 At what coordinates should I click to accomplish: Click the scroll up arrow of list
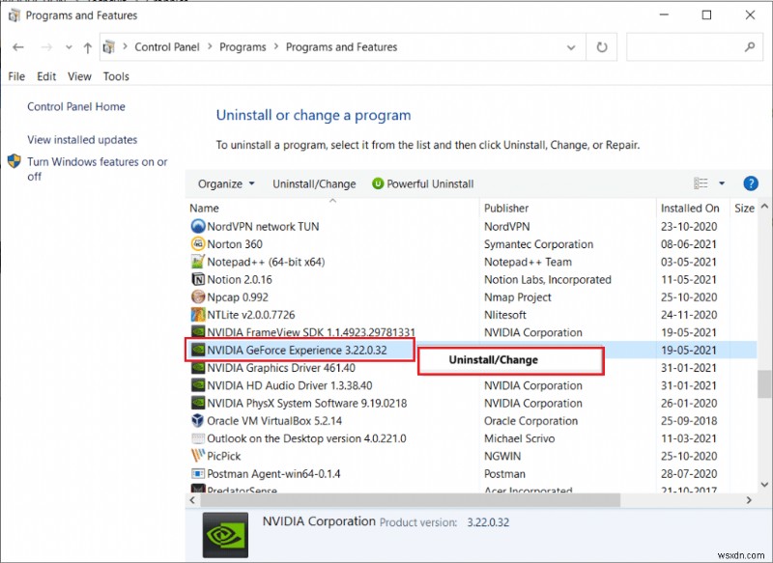(764, 207)
